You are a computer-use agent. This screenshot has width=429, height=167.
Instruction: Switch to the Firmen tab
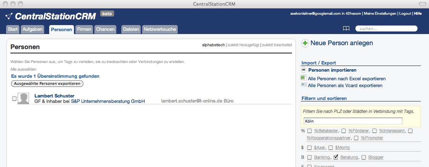[84, 29]
